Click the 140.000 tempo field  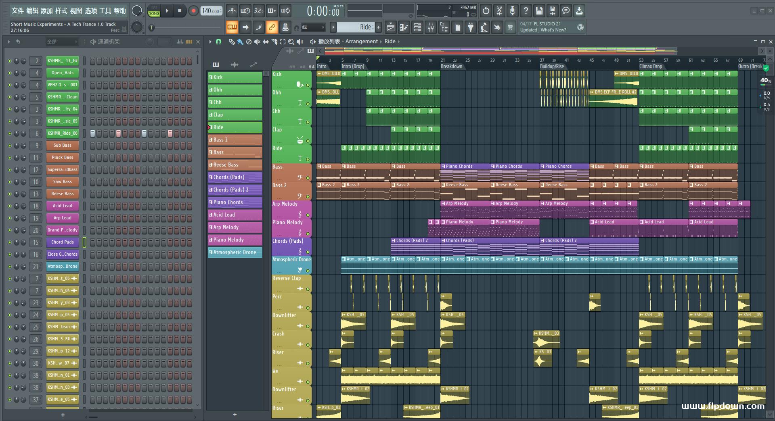(211, 11)
